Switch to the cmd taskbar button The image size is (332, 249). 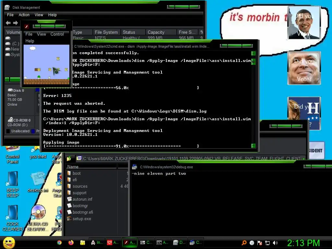(163, 243)
